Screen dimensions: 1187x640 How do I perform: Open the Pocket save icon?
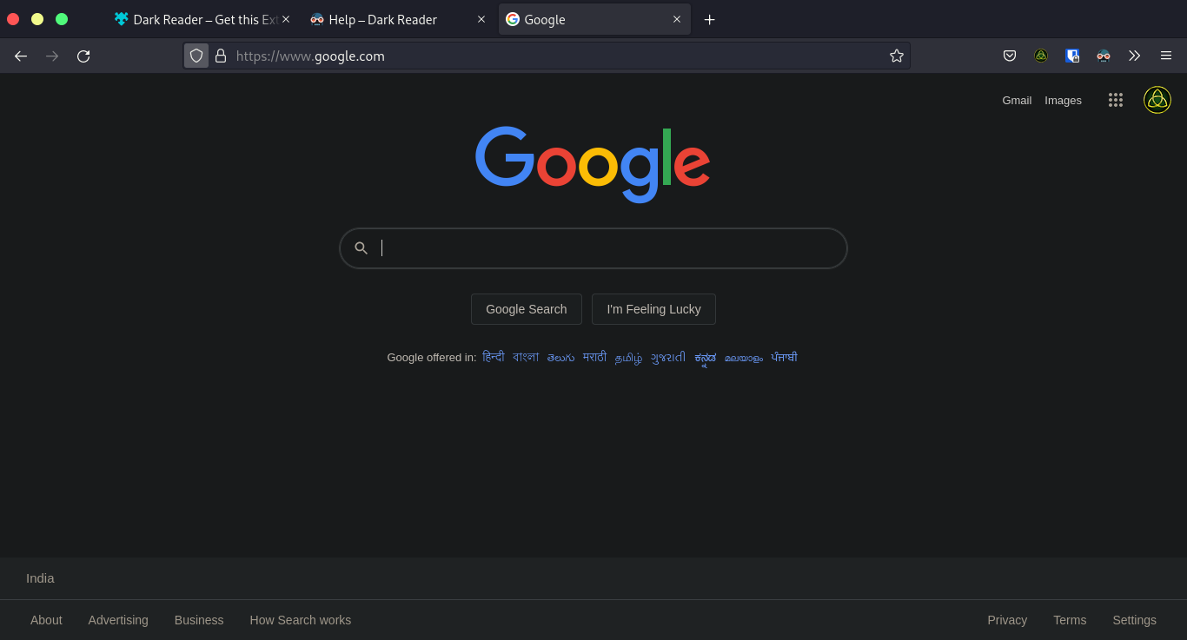[1010, 56]
